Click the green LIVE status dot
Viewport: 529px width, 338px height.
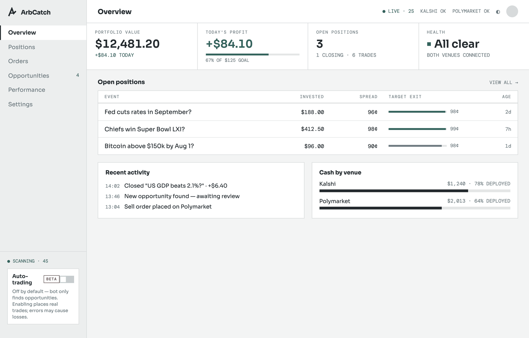point(384,11)
